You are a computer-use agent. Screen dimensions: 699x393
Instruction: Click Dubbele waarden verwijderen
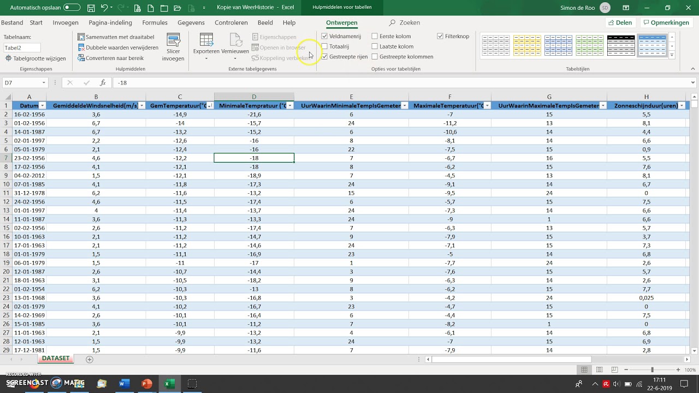pos(118,47)
